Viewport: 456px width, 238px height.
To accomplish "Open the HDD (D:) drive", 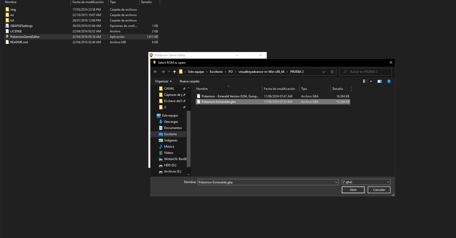I will pyautogui.click(x=170, y=165).
